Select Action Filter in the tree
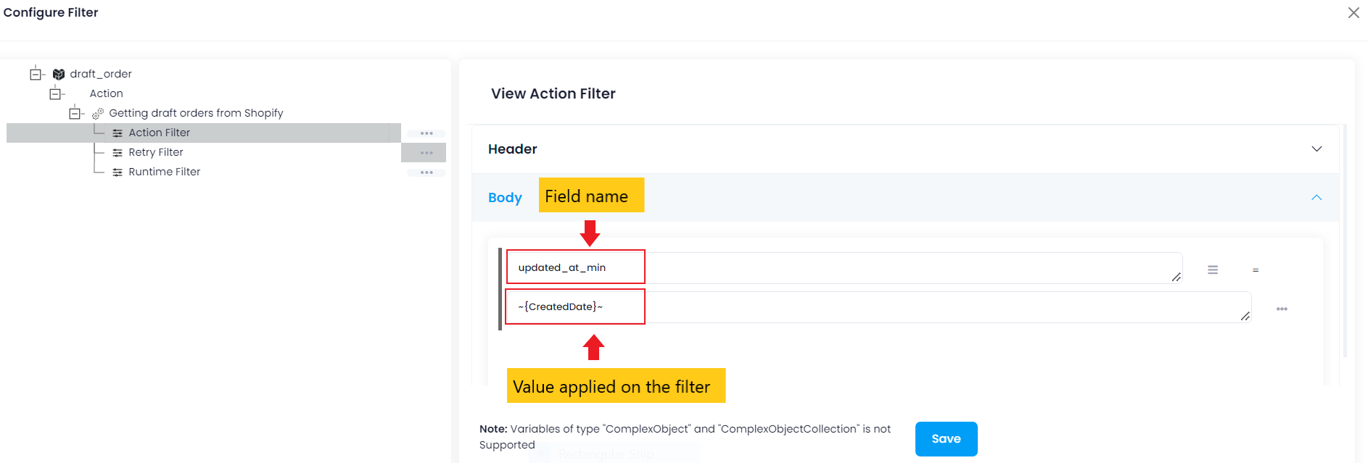This screenshot has width=1368, height=463. (159, 133)
